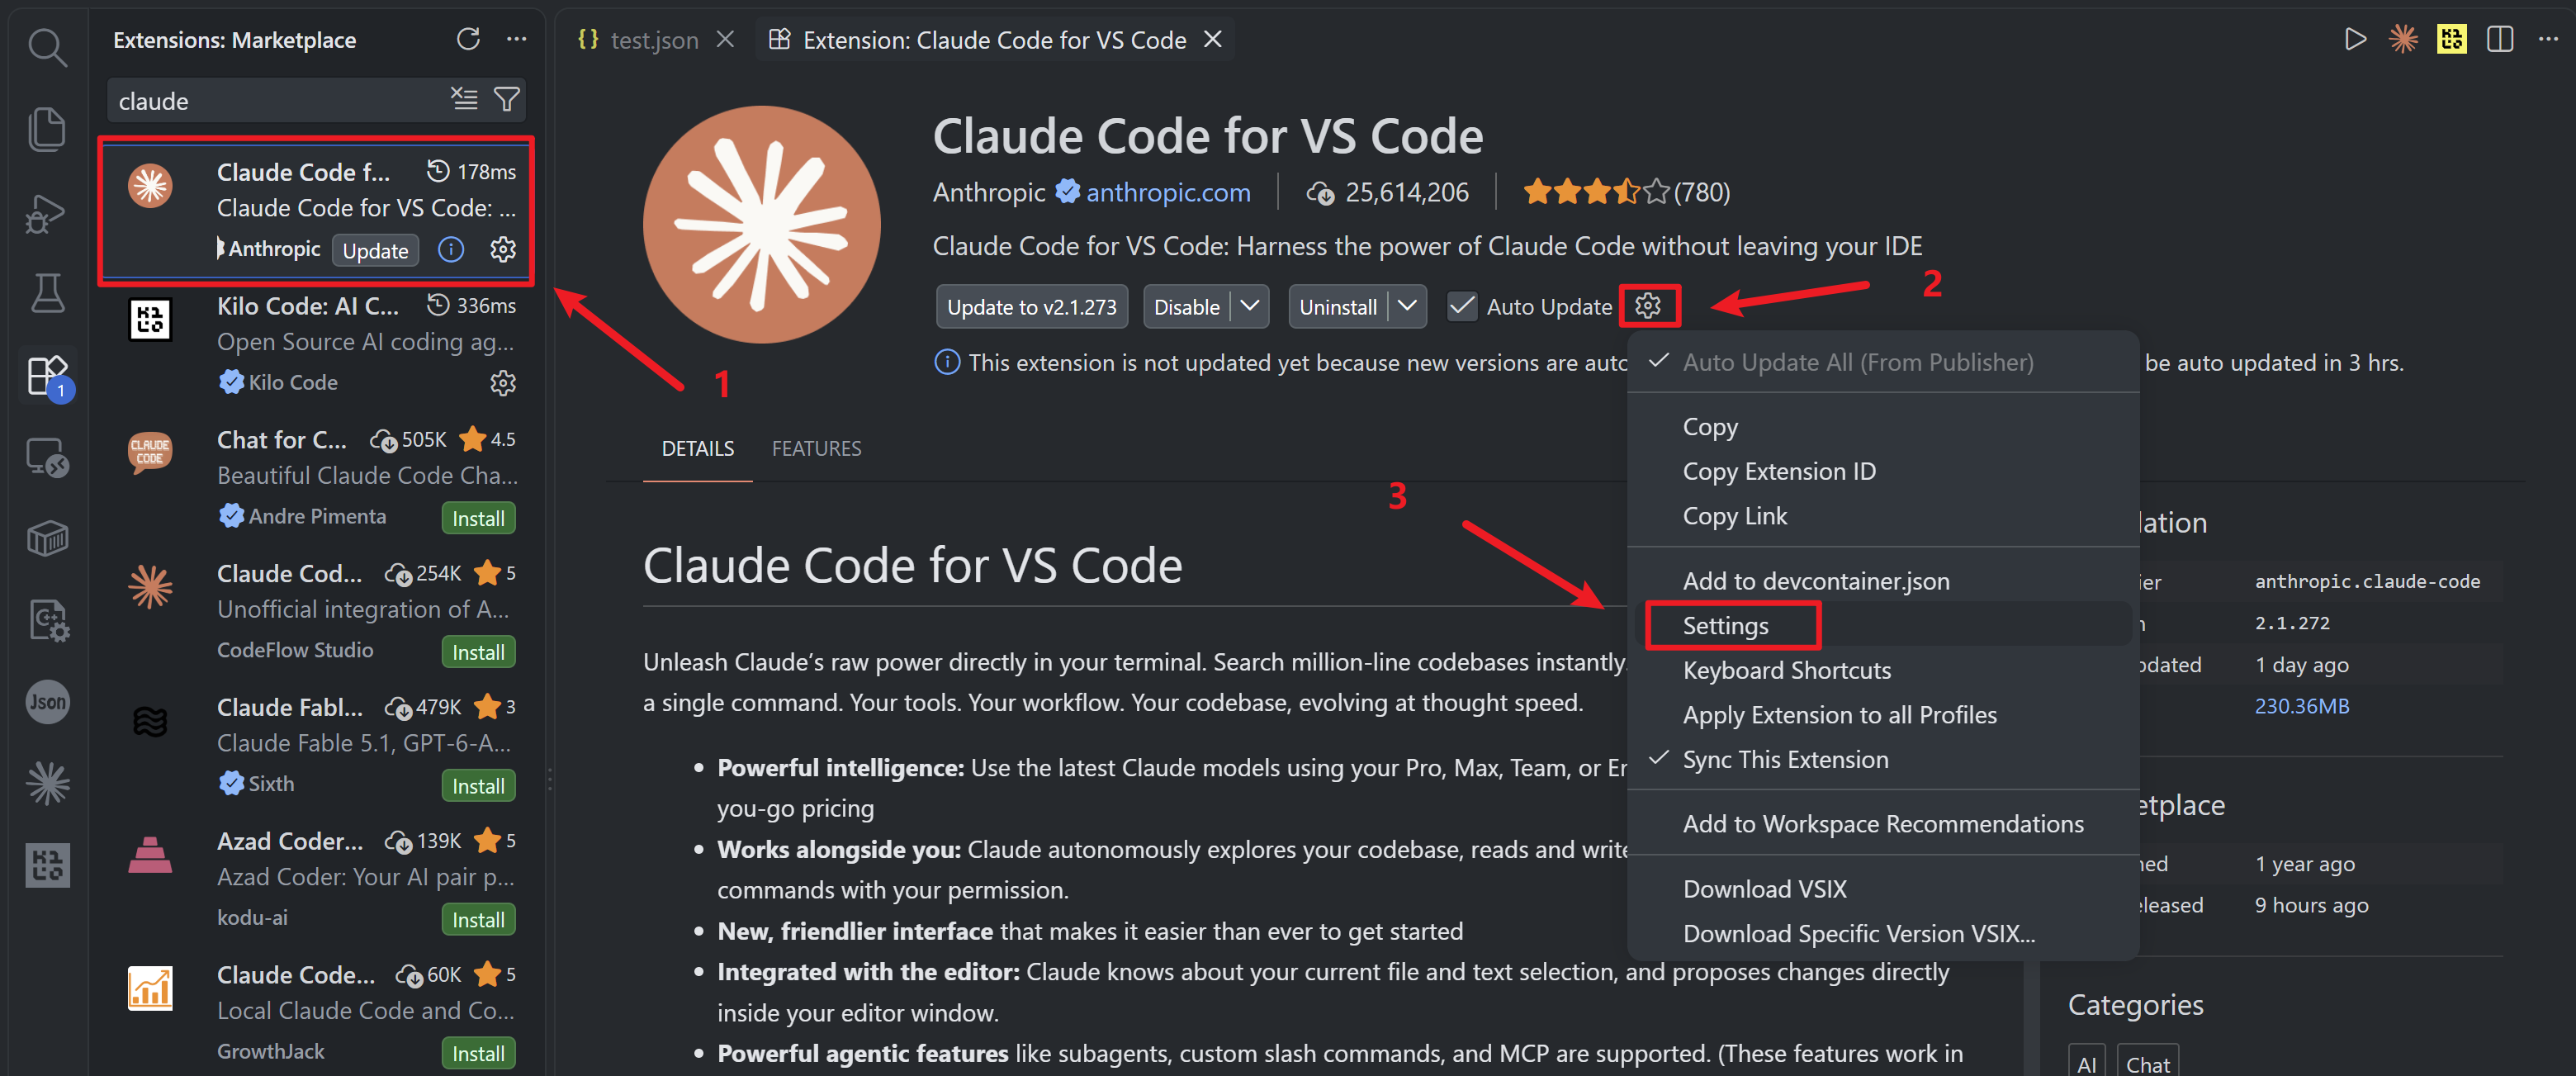This screenshot has height=1076, width=2576.
Task: Click Update to v2.1.273 button
Action: point(1031,306)
